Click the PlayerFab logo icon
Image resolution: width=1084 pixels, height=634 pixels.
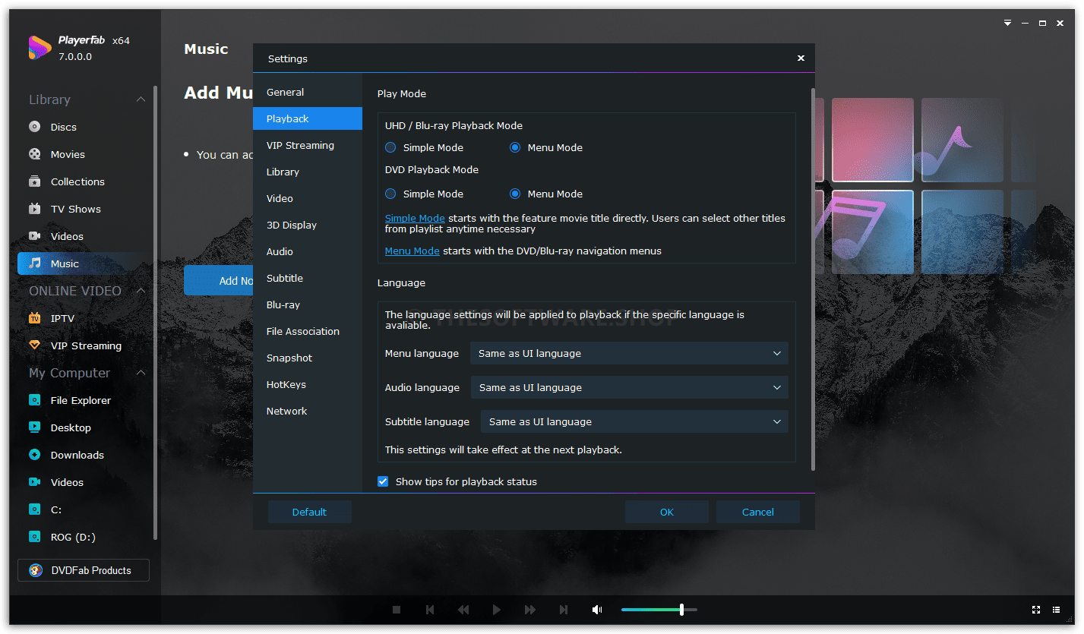point(40,48)
